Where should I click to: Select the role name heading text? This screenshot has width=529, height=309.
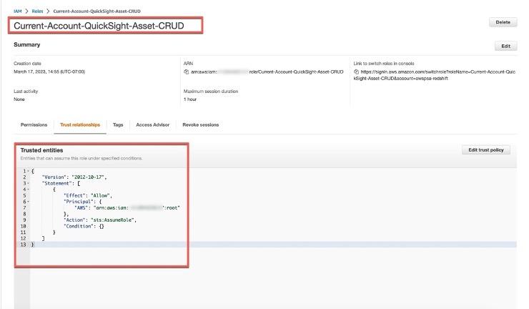click(99, 26)
